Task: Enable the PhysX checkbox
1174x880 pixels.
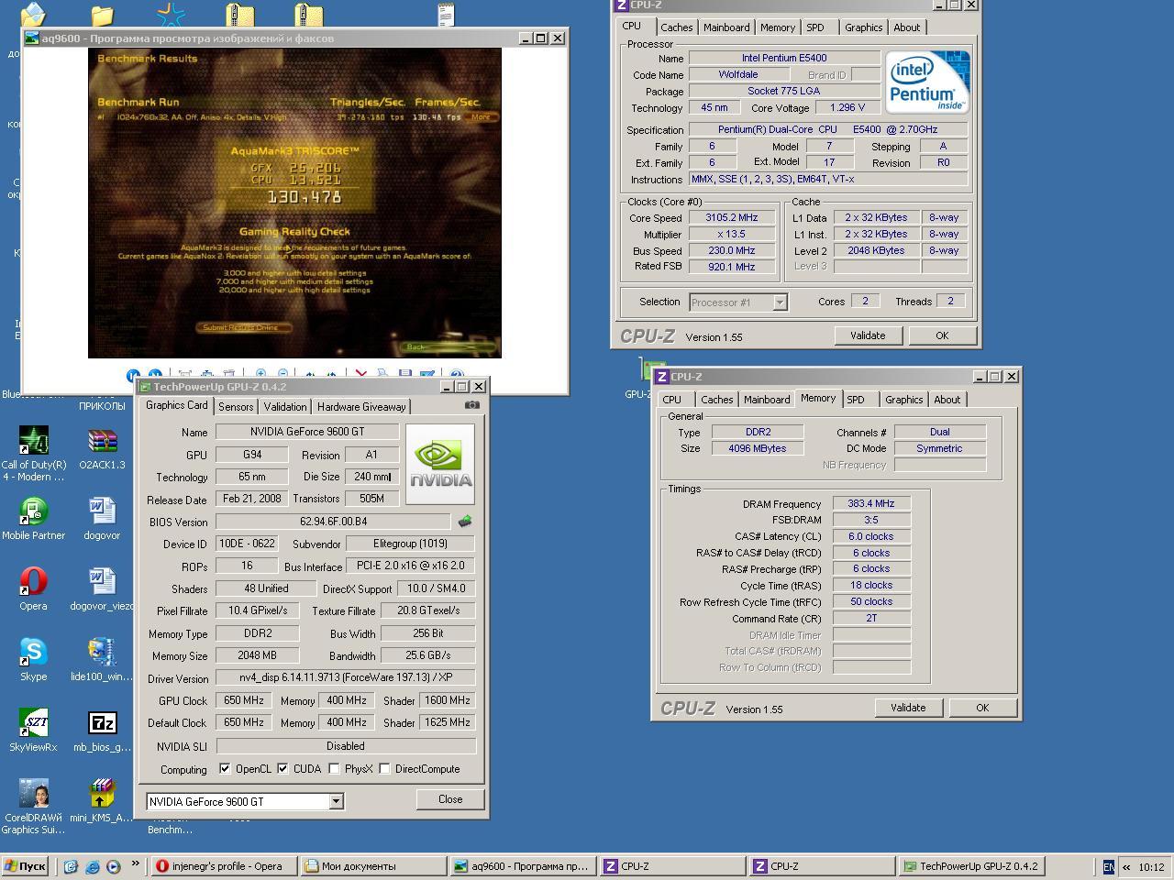Action: click(334, 768)
